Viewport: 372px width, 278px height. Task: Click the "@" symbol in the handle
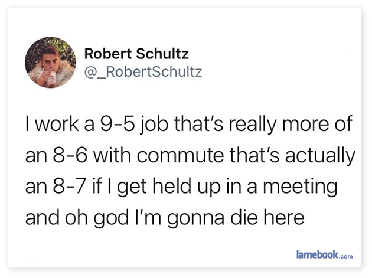click(x=90, y=72)
